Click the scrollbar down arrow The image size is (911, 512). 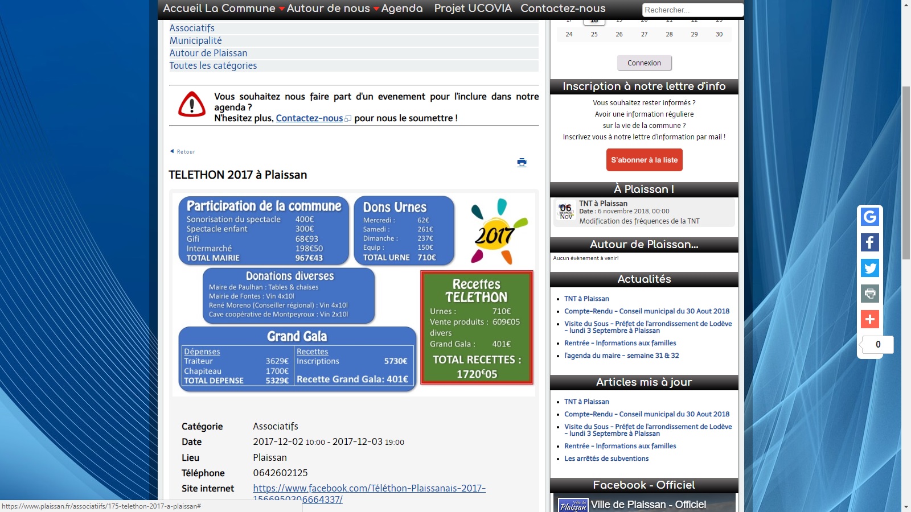[x=906, y=507]
